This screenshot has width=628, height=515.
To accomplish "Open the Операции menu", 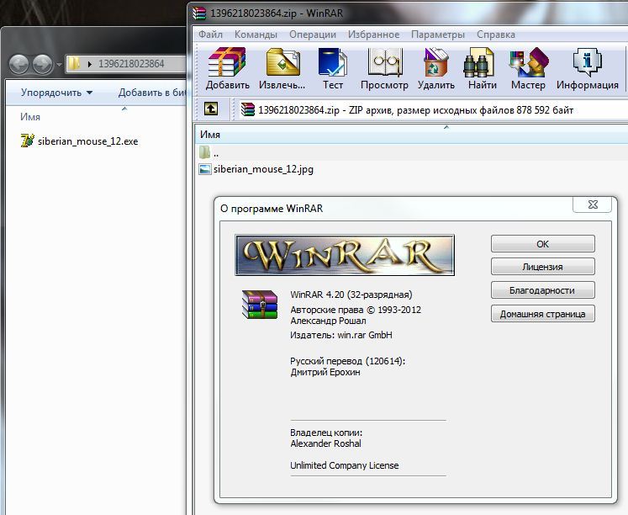I will pyautogui.click(x=313, y=35).
